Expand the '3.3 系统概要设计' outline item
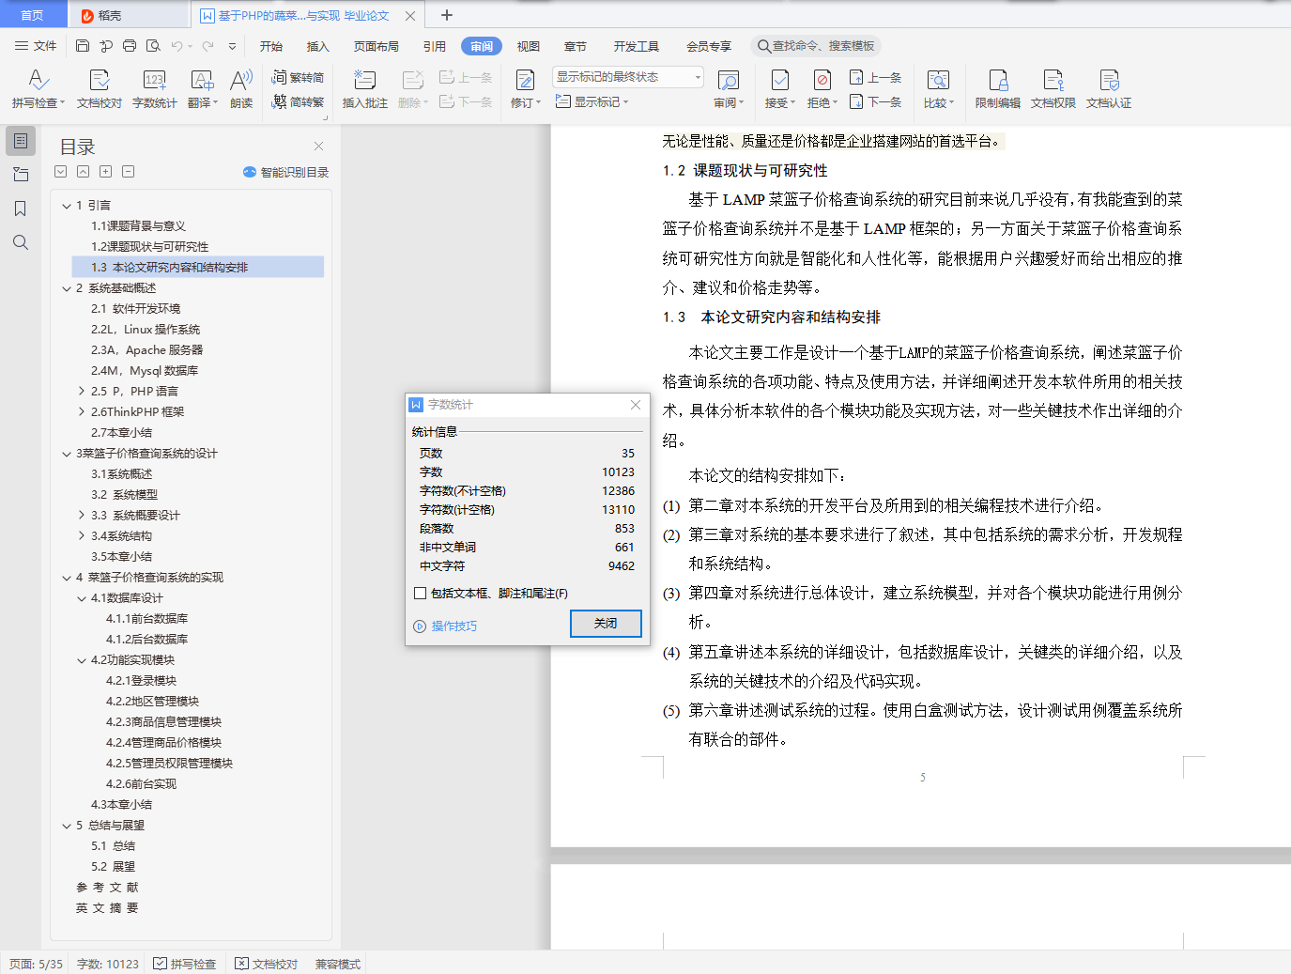The width and height of the screenshot is (1291, 974). [x=82, y=516]
